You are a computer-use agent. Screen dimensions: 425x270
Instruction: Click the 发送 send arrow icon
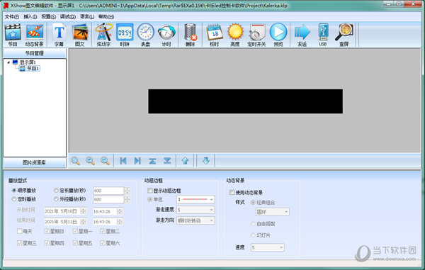(x=302, y=35)
